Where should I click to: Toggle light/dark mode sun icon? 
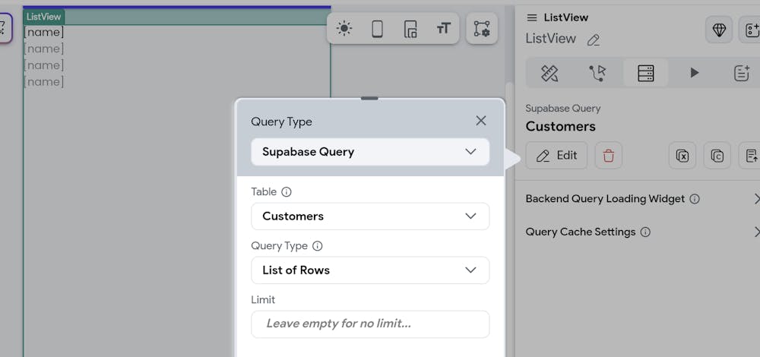click(x=344, y=29)
